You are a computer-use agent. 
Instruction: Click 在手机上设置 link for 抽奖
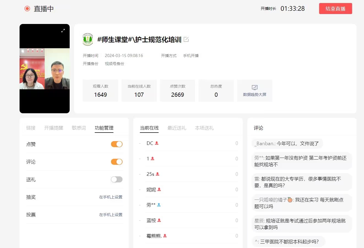[x=111, y=197]
